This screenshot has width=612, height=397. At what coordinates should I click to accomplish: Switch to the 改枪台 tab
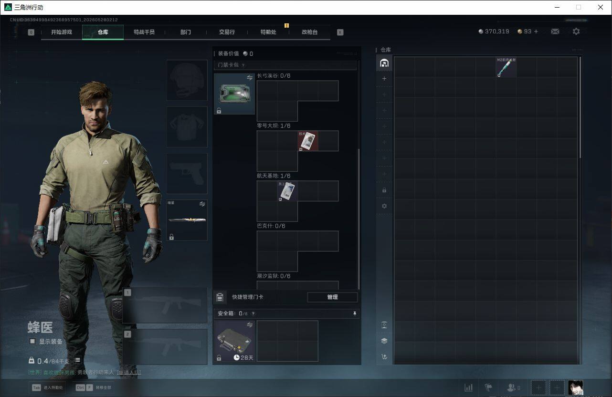click(309, 32)
